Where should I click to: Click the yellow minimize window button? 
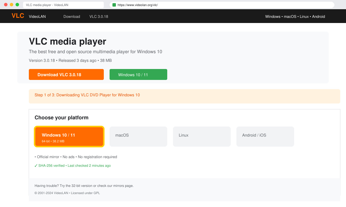pos(12,5)
